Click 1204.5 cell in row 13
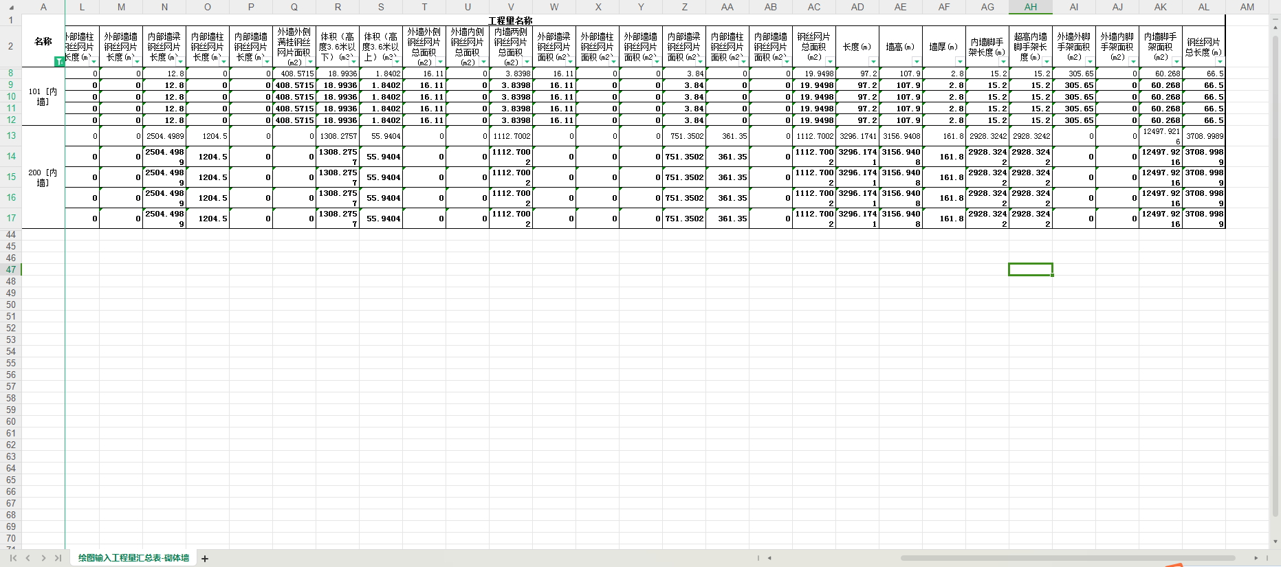Viewport: 1281px width, 567px height. (208, 136)
